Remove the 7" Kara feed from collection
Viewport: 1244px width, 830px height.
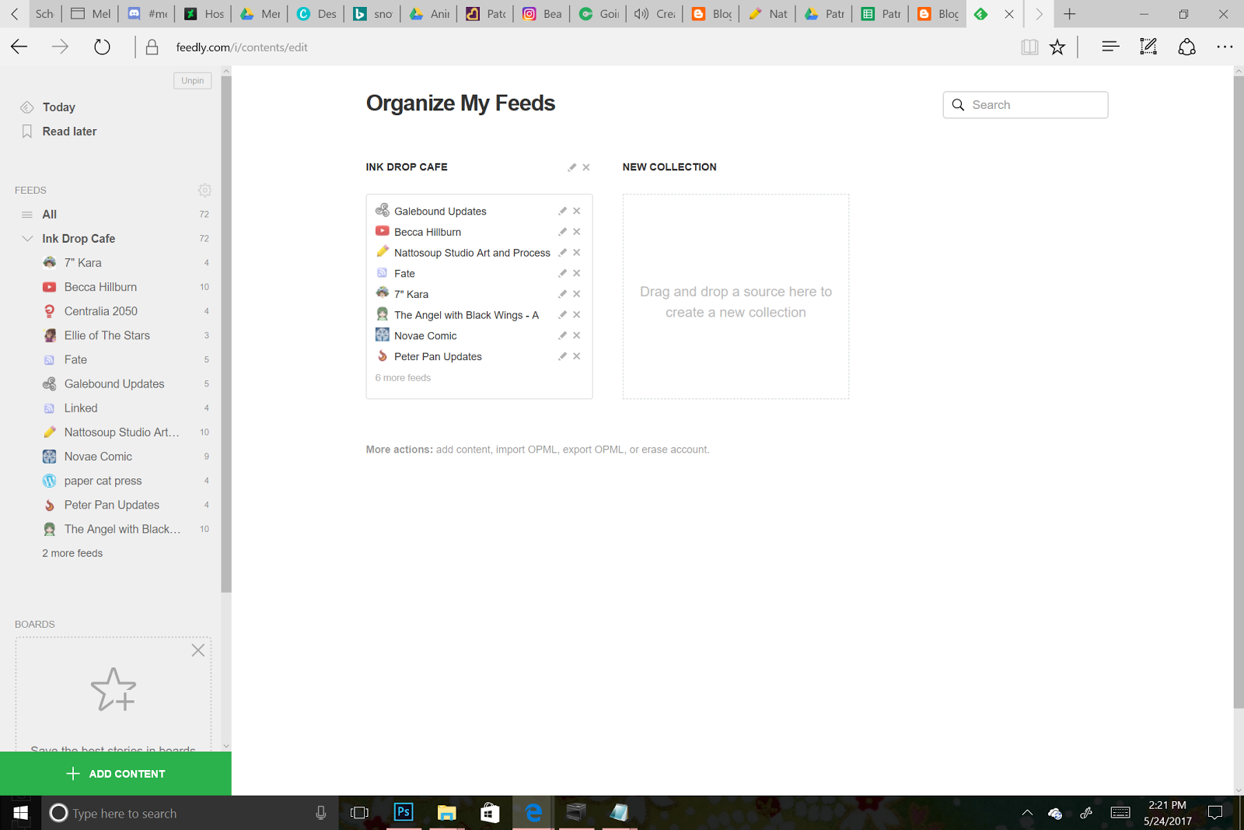(577, 294)
